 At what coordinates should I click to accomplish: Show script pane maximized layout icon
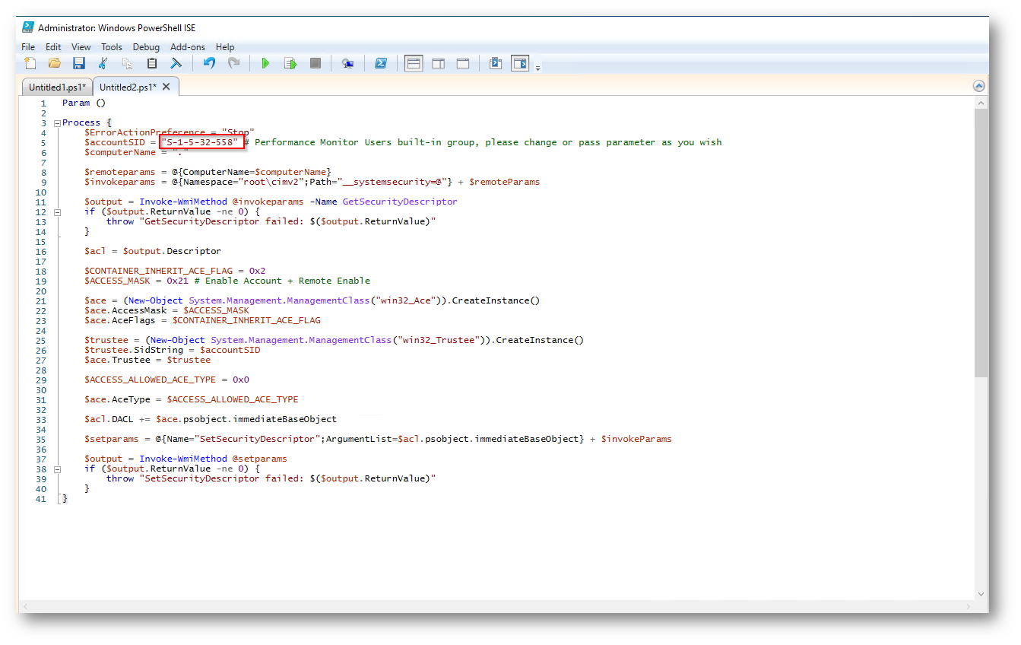pyautogui.click(x=463, y=63)
